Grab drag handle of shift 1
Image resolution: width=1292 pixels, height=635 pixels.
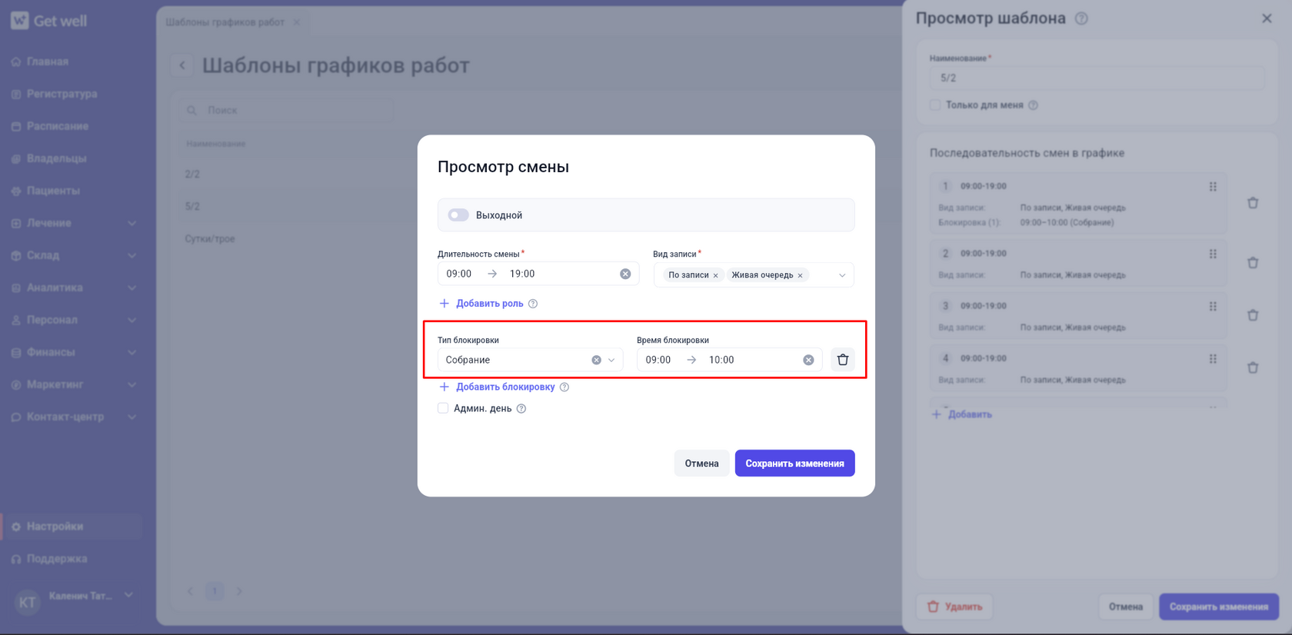click(1213, 187)
